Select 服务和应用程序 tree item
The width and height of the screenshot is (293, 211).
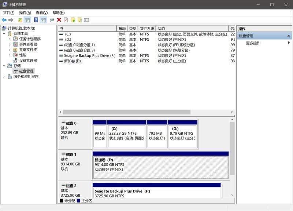[x=26, y=77]
